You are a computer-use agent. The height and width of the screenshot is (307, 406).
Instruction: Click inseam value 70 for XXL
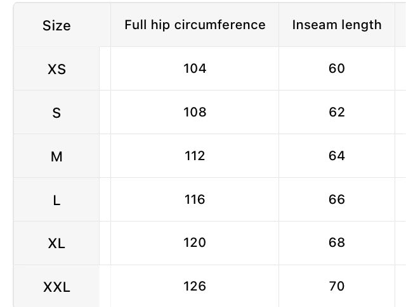[x=337, y=286]
